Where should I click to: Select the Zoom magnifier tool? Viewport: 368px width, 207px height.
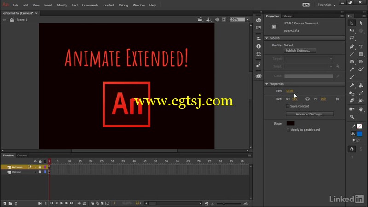point(351,117)
